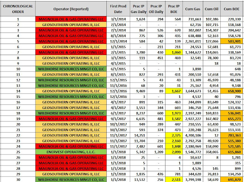Screen dimensions: 244x182
Task: Select the First Prod Date header cell
Action: (118, 9)
